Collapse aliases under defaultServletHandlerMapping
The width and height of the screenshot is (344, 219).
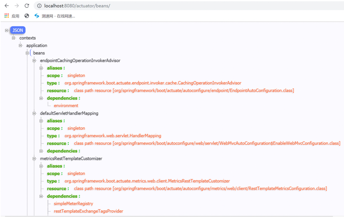point(41,121)
